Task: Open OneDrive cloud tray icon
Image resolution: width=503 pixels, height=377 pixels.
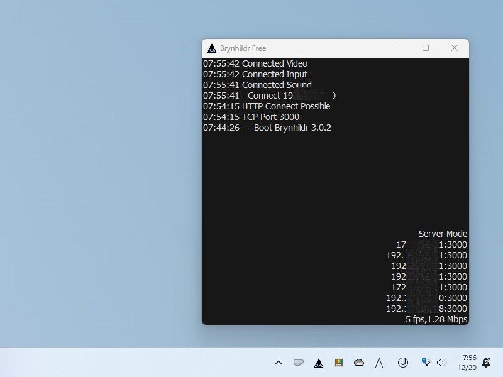Action: [x=359, y=363]
